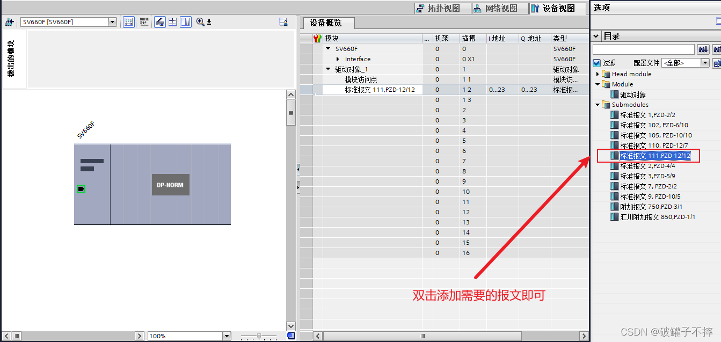Select 标准报文 2,PZD-4/4 in catalog

point(648,166)
